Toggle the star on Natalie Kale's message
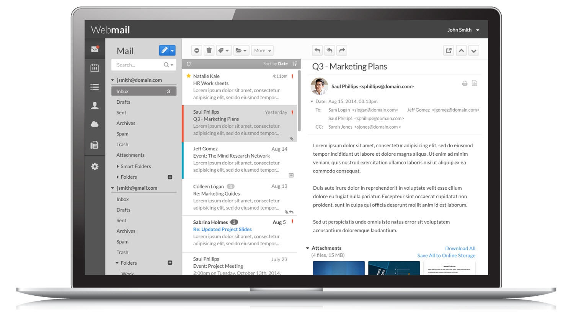Viewport: 576px width, 316px height. pyautogui.click(x=188, y=76)
